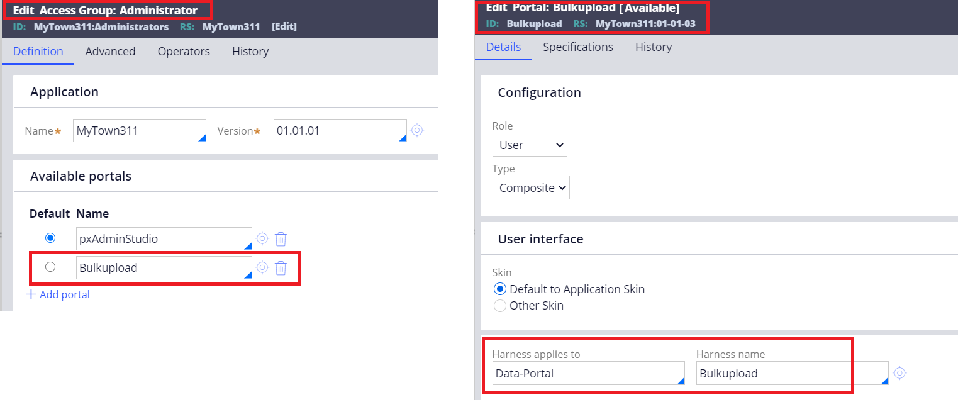Enable Default to Application Skin
Screen dimensions: 963x402
500,289
